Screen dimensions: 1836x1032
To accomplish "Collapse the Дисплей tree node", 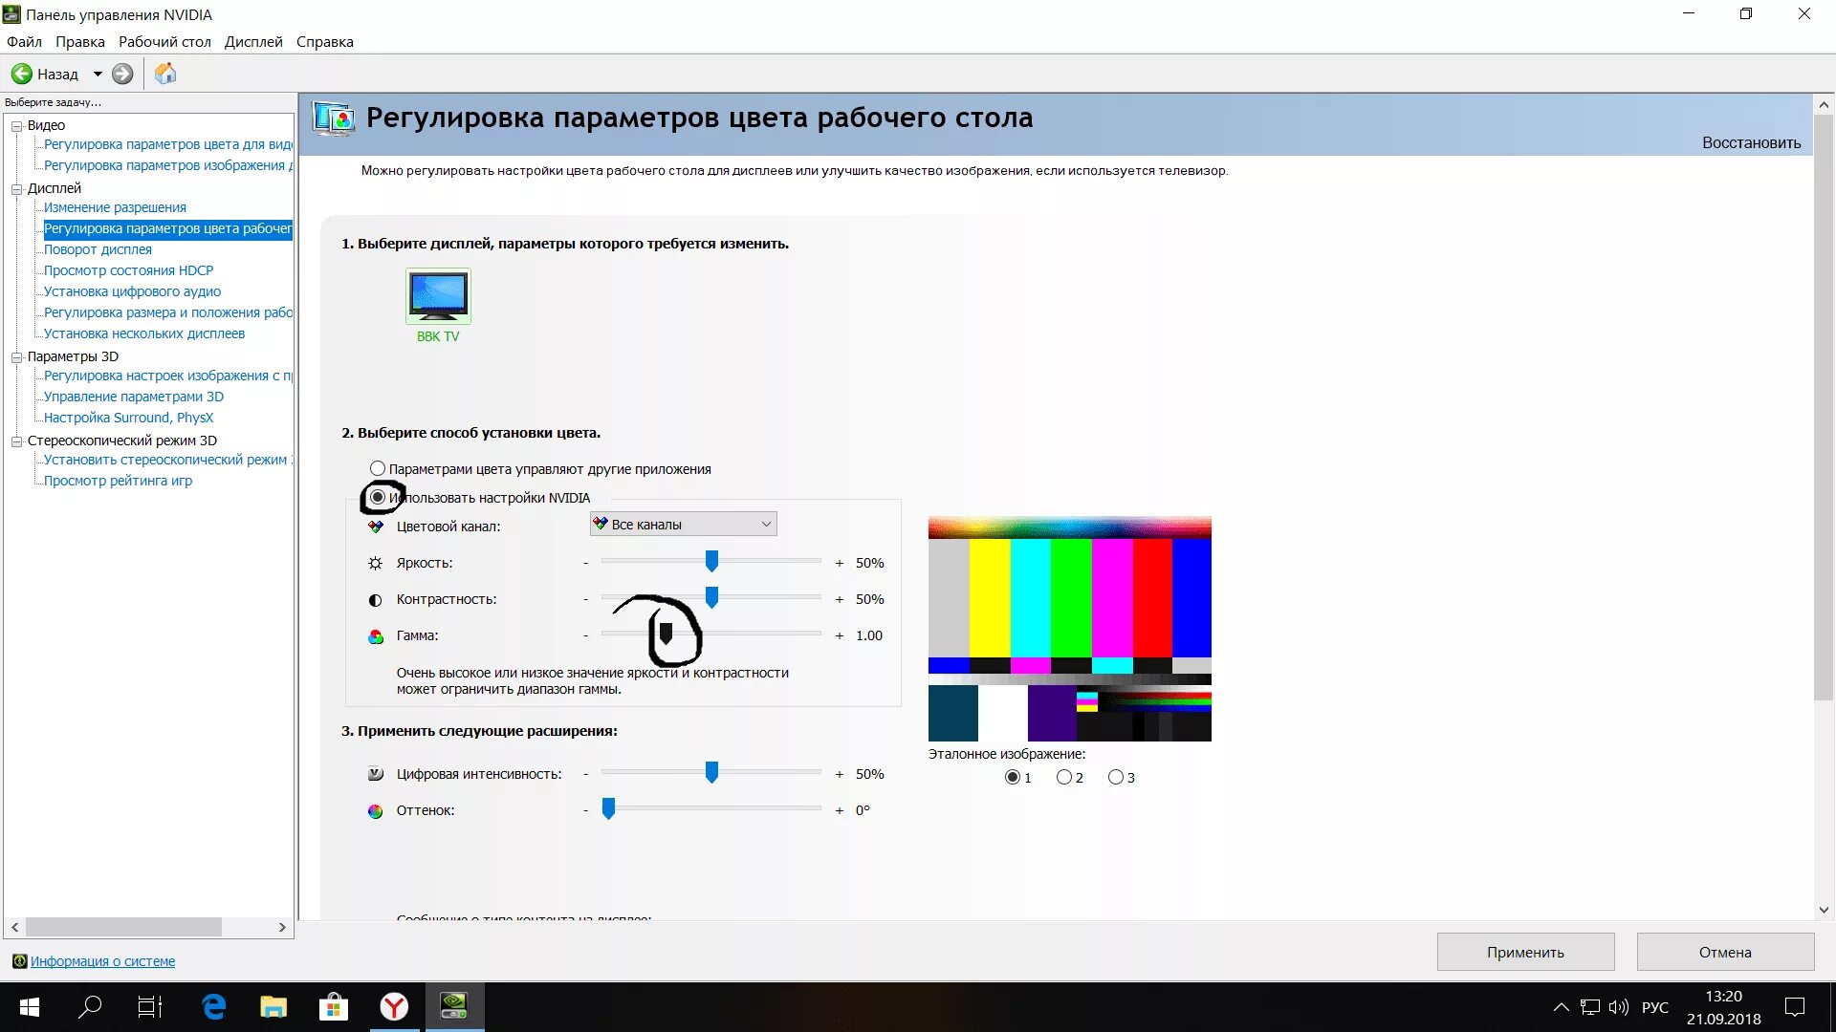I will pos(16,188).
